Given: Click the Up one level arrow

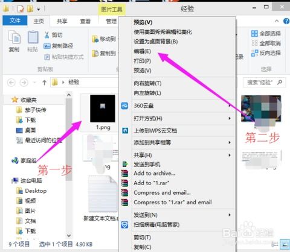Looking at the screenshot, I should (44, 83).
